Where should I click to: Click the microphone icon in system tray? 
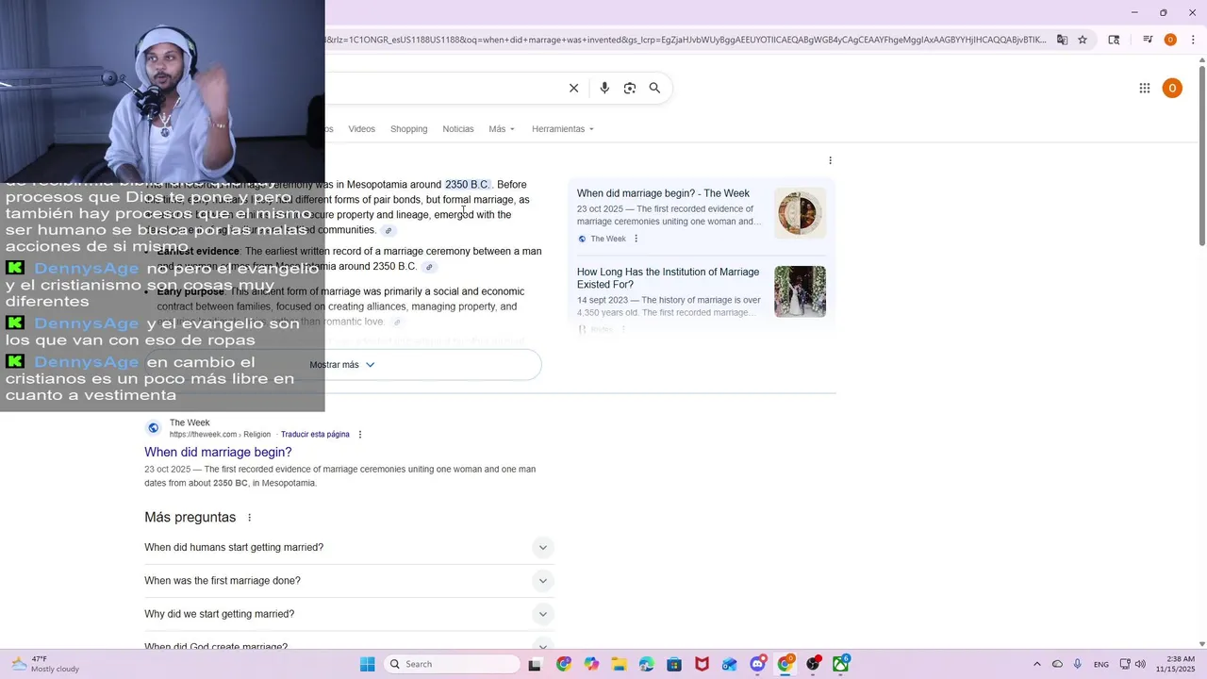[1077, 664]
